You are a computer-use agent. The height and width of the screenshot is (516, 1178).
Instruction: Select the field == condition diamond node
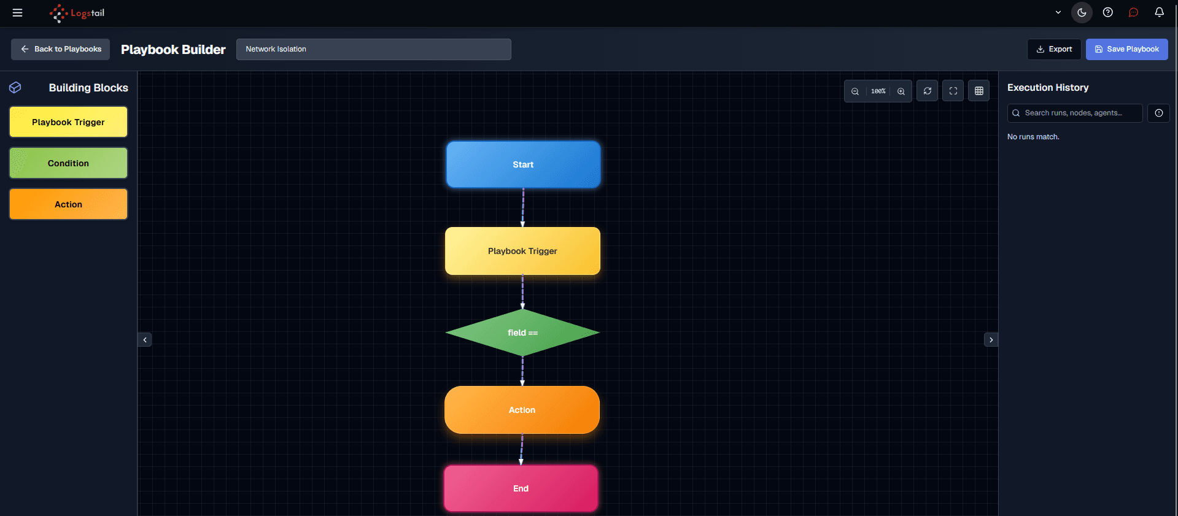tap(522, 333)
